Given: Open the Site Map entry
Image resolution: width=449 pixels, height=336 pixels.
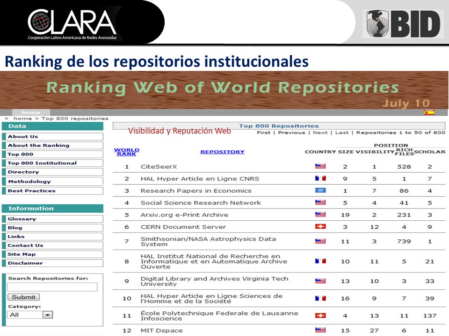Looking at the screenshot, I should coord(53,254).
